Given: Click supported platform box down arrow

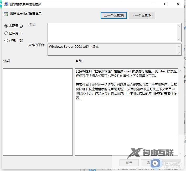Looking at the screenshot, I should pyautogui.click(x=179, y=53).
